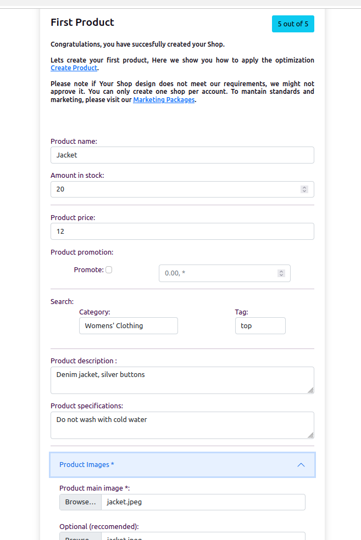Grab the Product specifications resize handle
The width and height of the screenshot is (361, 540).
click(310, 435)
